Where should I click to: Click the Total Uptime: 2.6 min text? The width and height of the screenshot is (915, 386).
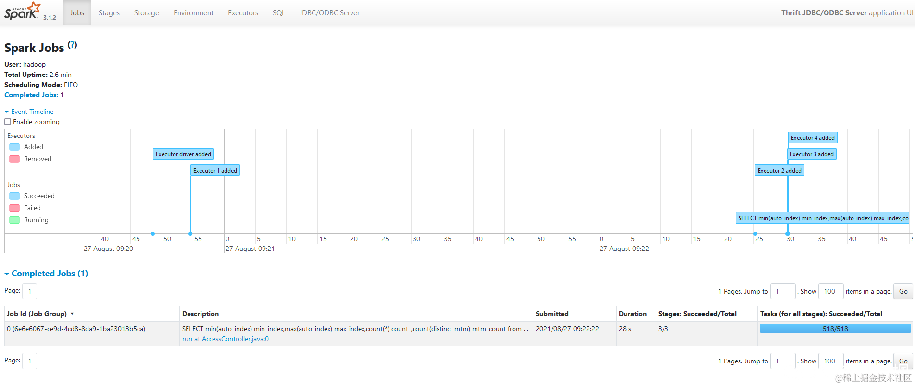tap(38, 75)
